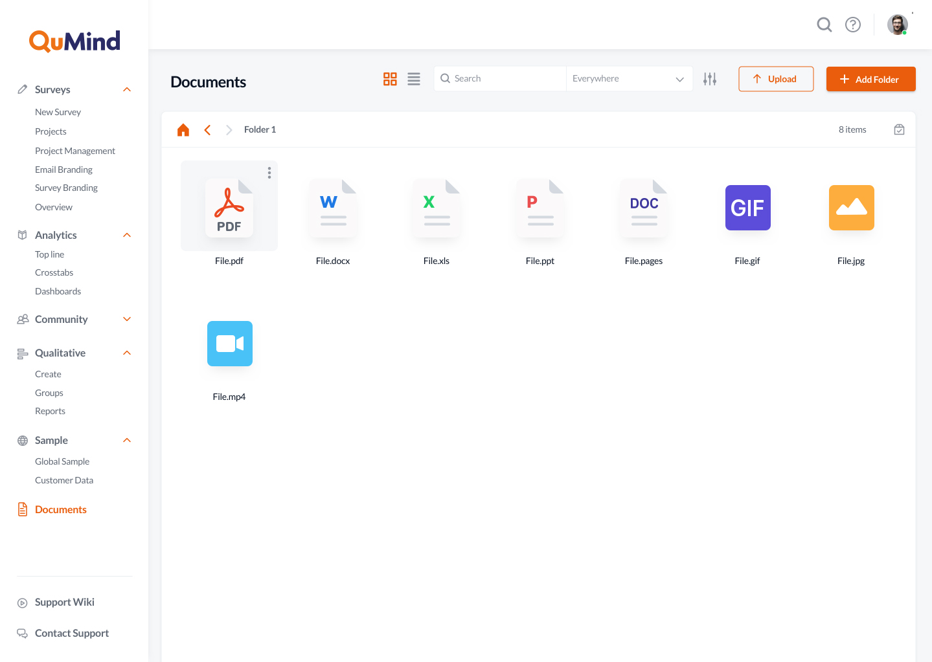The height and width of the screenshot is (662, 932).
Task: Navigate forward with right chevron
Action: (229, 130)
